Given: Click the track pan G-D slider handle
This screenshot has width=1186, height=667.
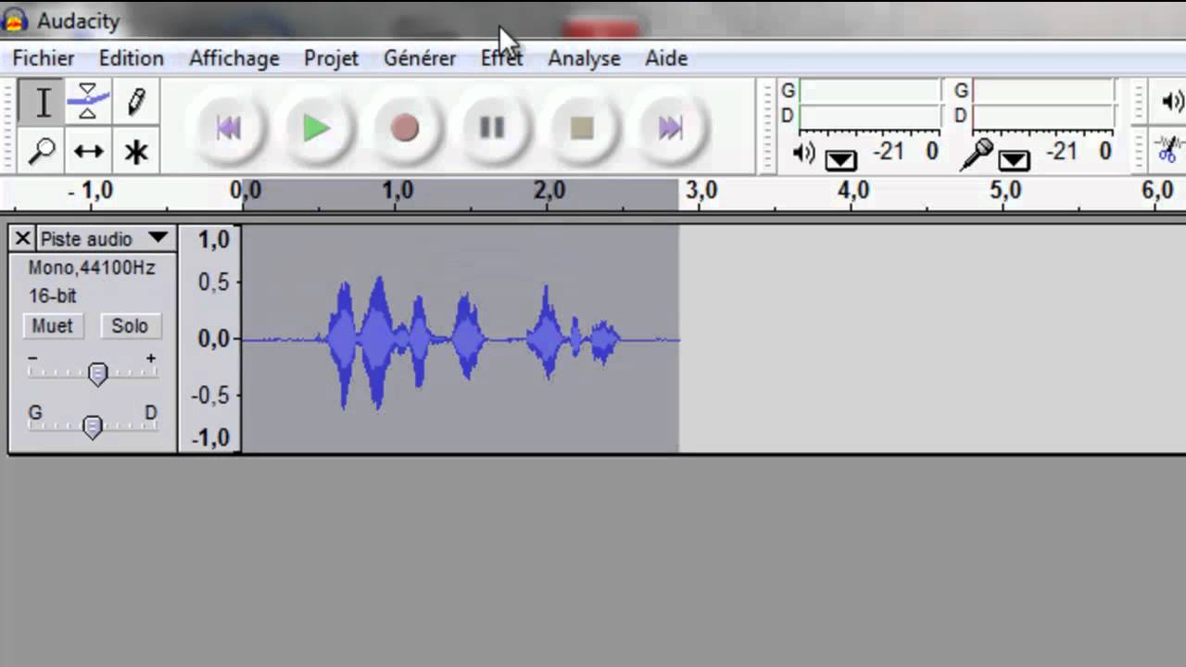Looking at the screenshot, I should [92, 427].
